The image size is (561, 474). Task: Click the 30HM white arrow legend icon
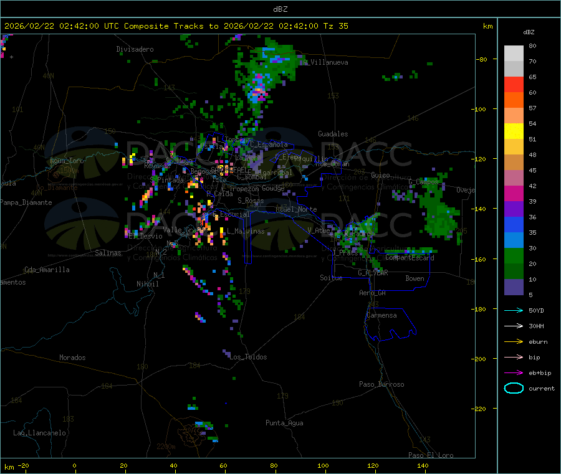[x=514, y=326]
